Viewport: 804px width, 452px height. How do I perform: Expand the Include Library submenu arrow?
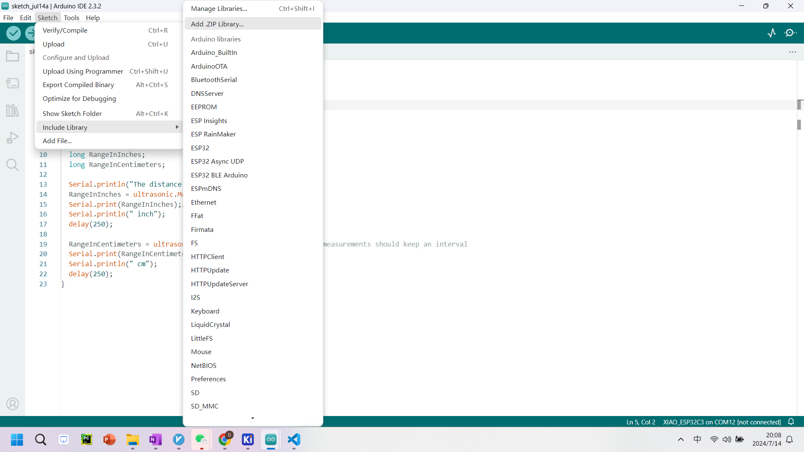tap(177, 127)
